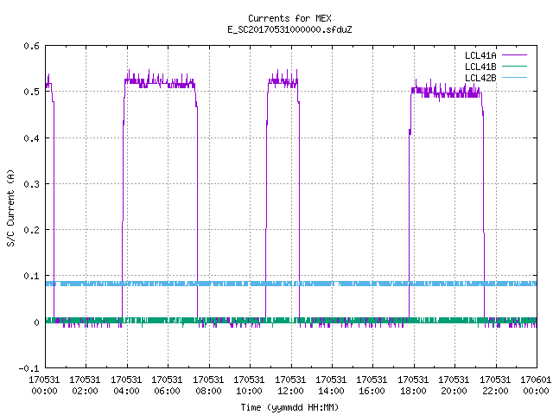Viewport: 553px width, 415px height.
Task: Click the y-axis tick value 0.2
Action: [x=31, y=230]
